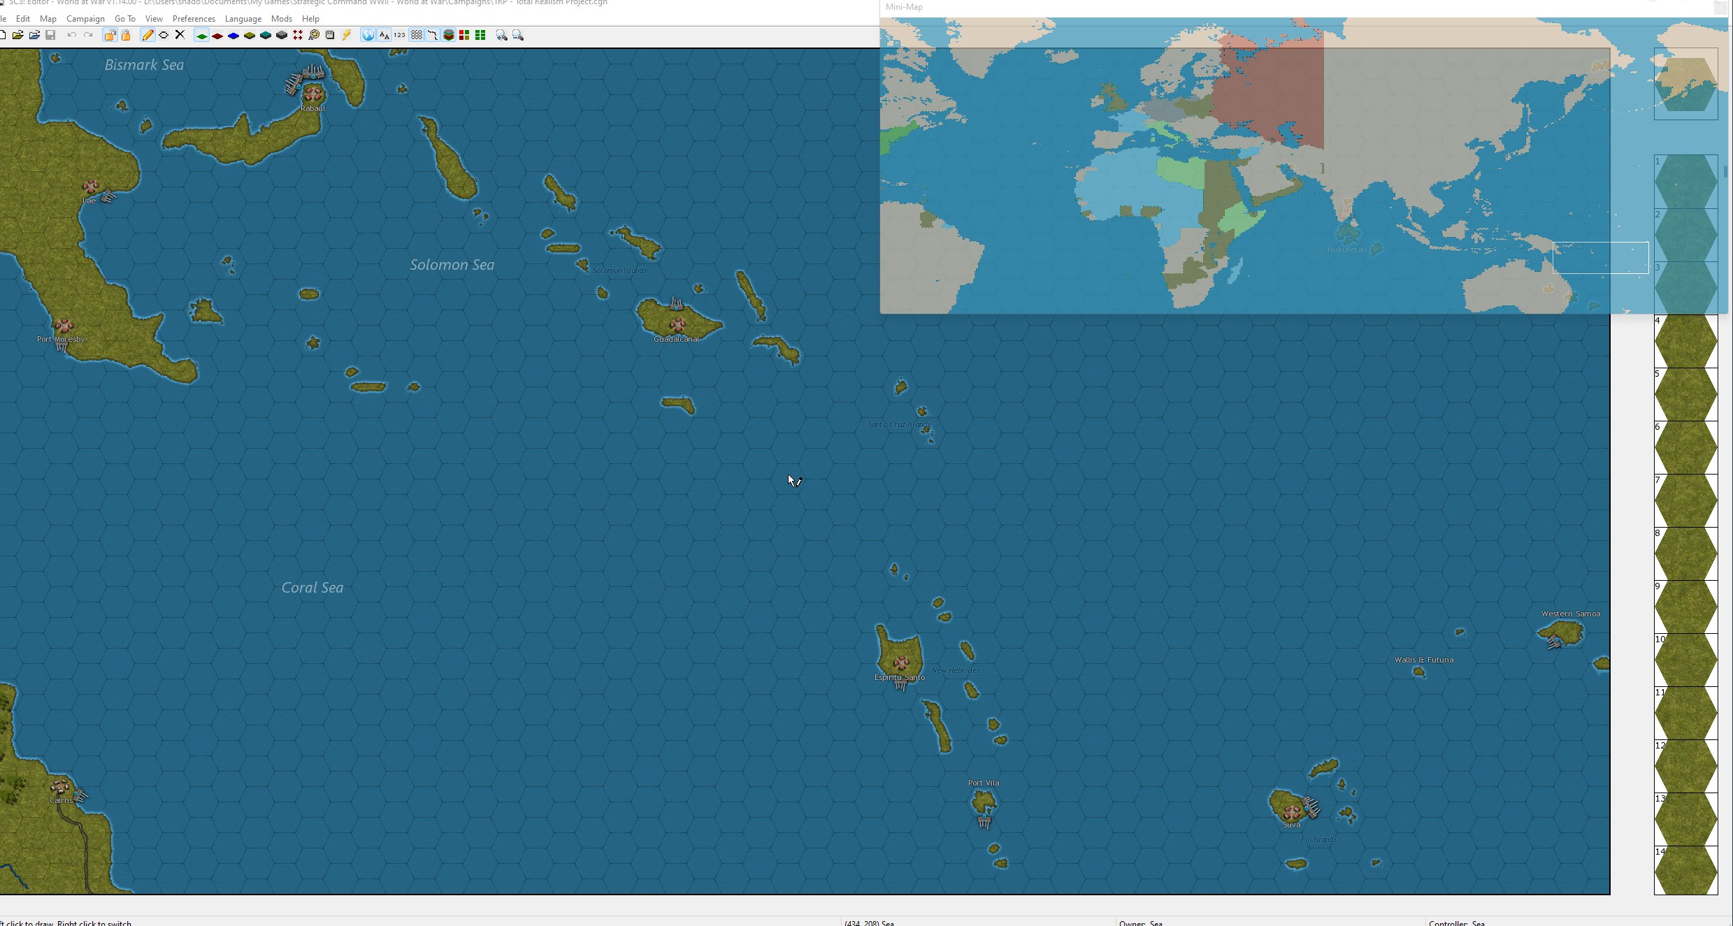Select the blue layer tile icon
The width and height of the screenshot is (1733, 926).
233,35
